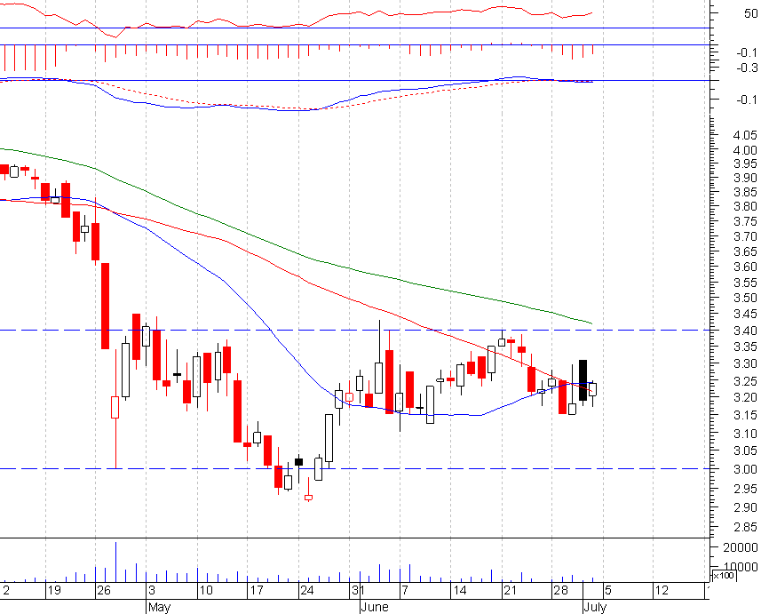The image size is (761, 614).
Task: Click the 50 level label of top oscillator
Action: (750, 13)
